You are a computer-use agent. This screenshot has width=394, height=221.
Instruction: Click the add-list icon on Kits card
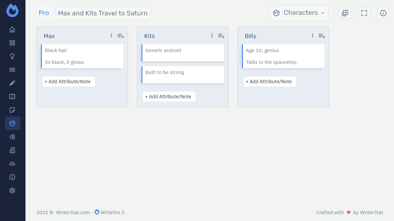click(x=221, y=36)
